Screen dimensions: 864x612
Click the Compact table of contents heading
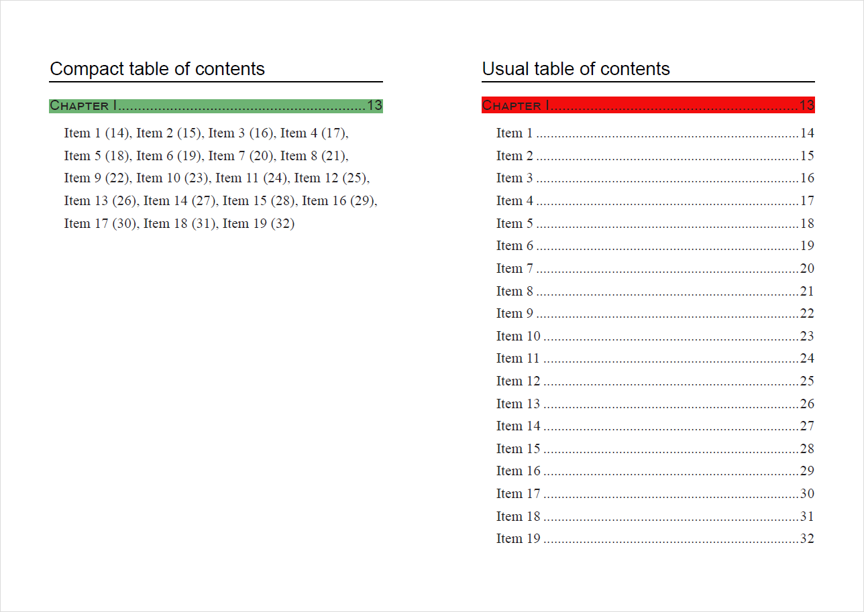pos(158,68)
